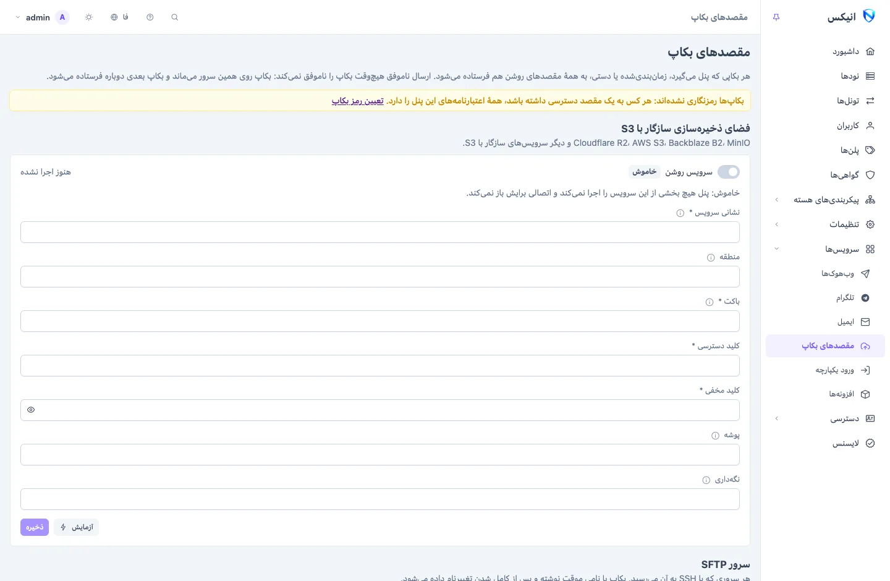The image size is (890, 581).
Task: Open گواهی‌ها page in sidebar
Action: [825, 175]
